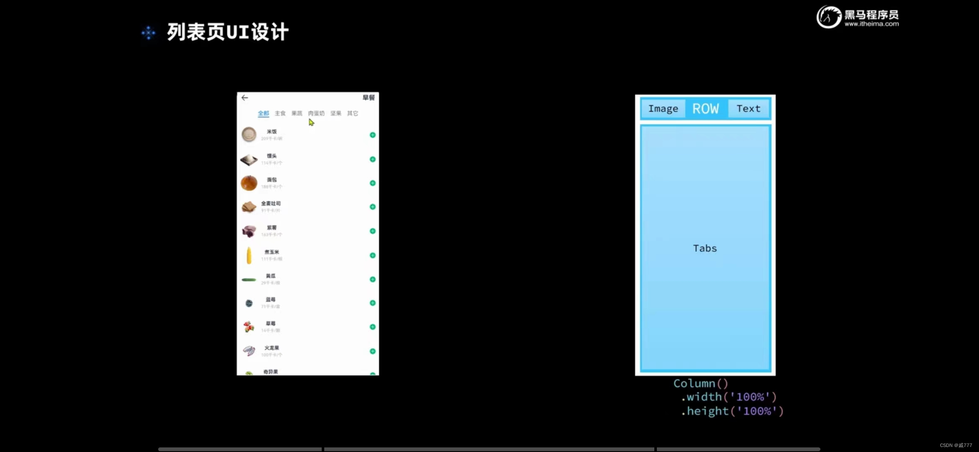This screenshot has width=979, height=452.
Task: Toggle the 其它 category option
Action: (353, 113)
